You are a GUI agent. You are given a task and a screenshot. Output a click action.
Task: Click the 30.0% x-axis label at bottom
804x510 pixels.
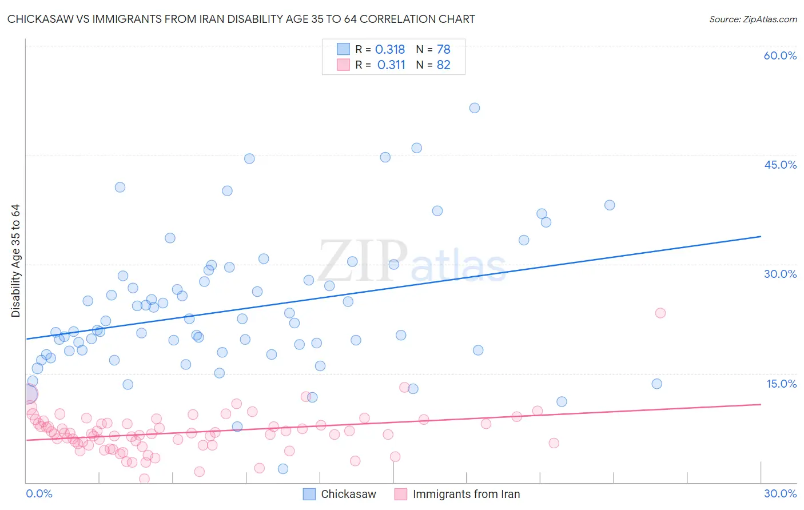(781, 493)
